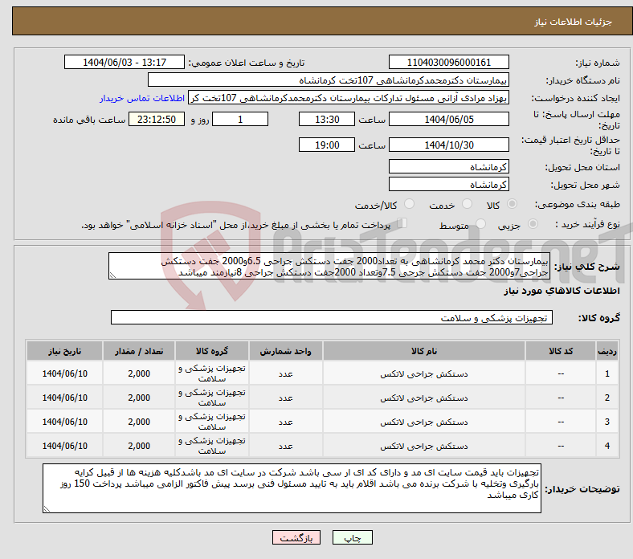Click the price validity date field 1404/10/30

(448, 145)
